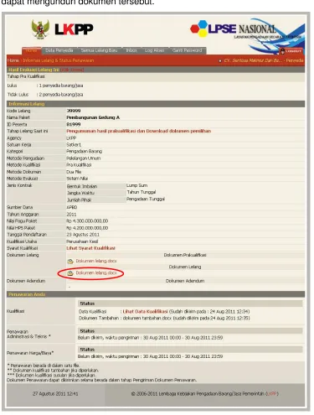
Task: Click the 'Tahun Tunggal' value
Action: (142, 192)
